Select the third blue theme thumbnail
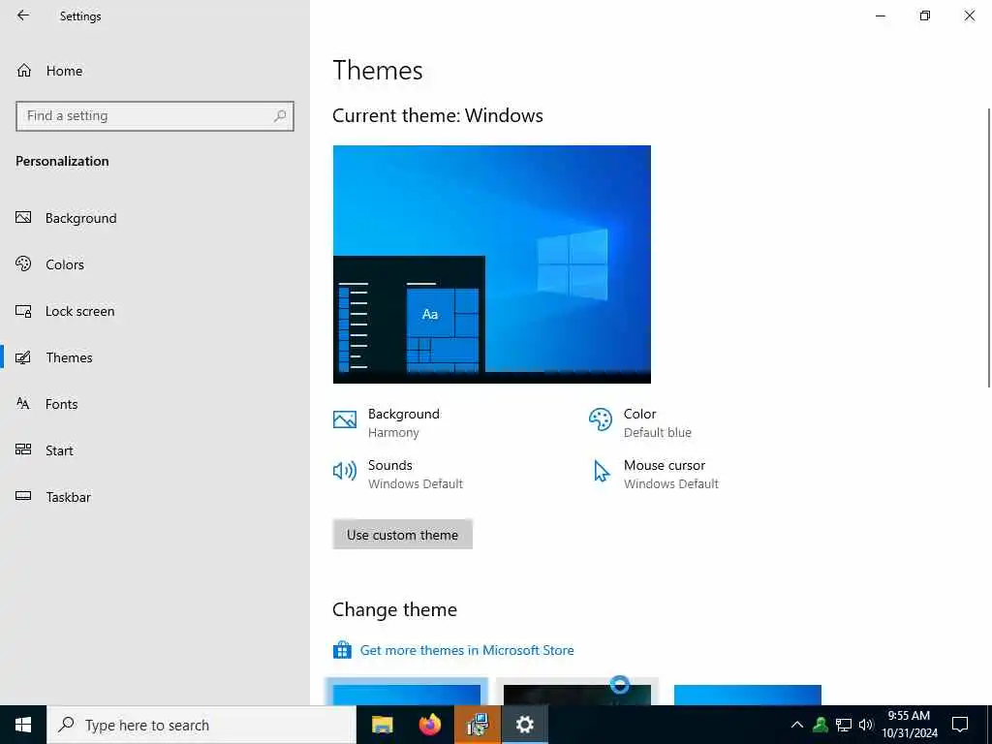 (748, 695)
